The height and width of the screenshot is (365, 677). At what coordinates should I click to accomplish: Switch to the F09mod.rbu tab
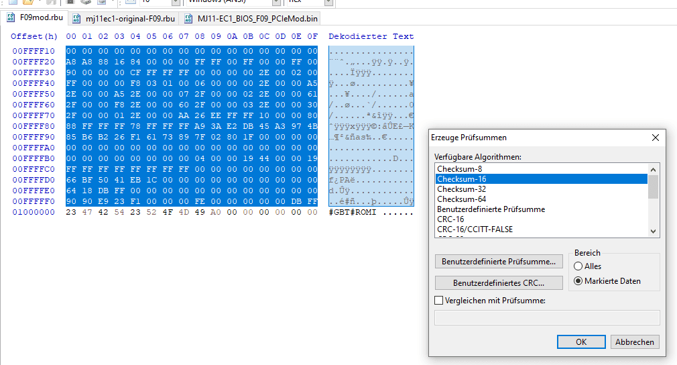[x=35, y=17]
